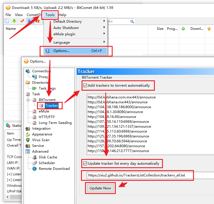The image size is (214, 204).
Task: Select Remote Download globe item
Action: coord(54,169)
